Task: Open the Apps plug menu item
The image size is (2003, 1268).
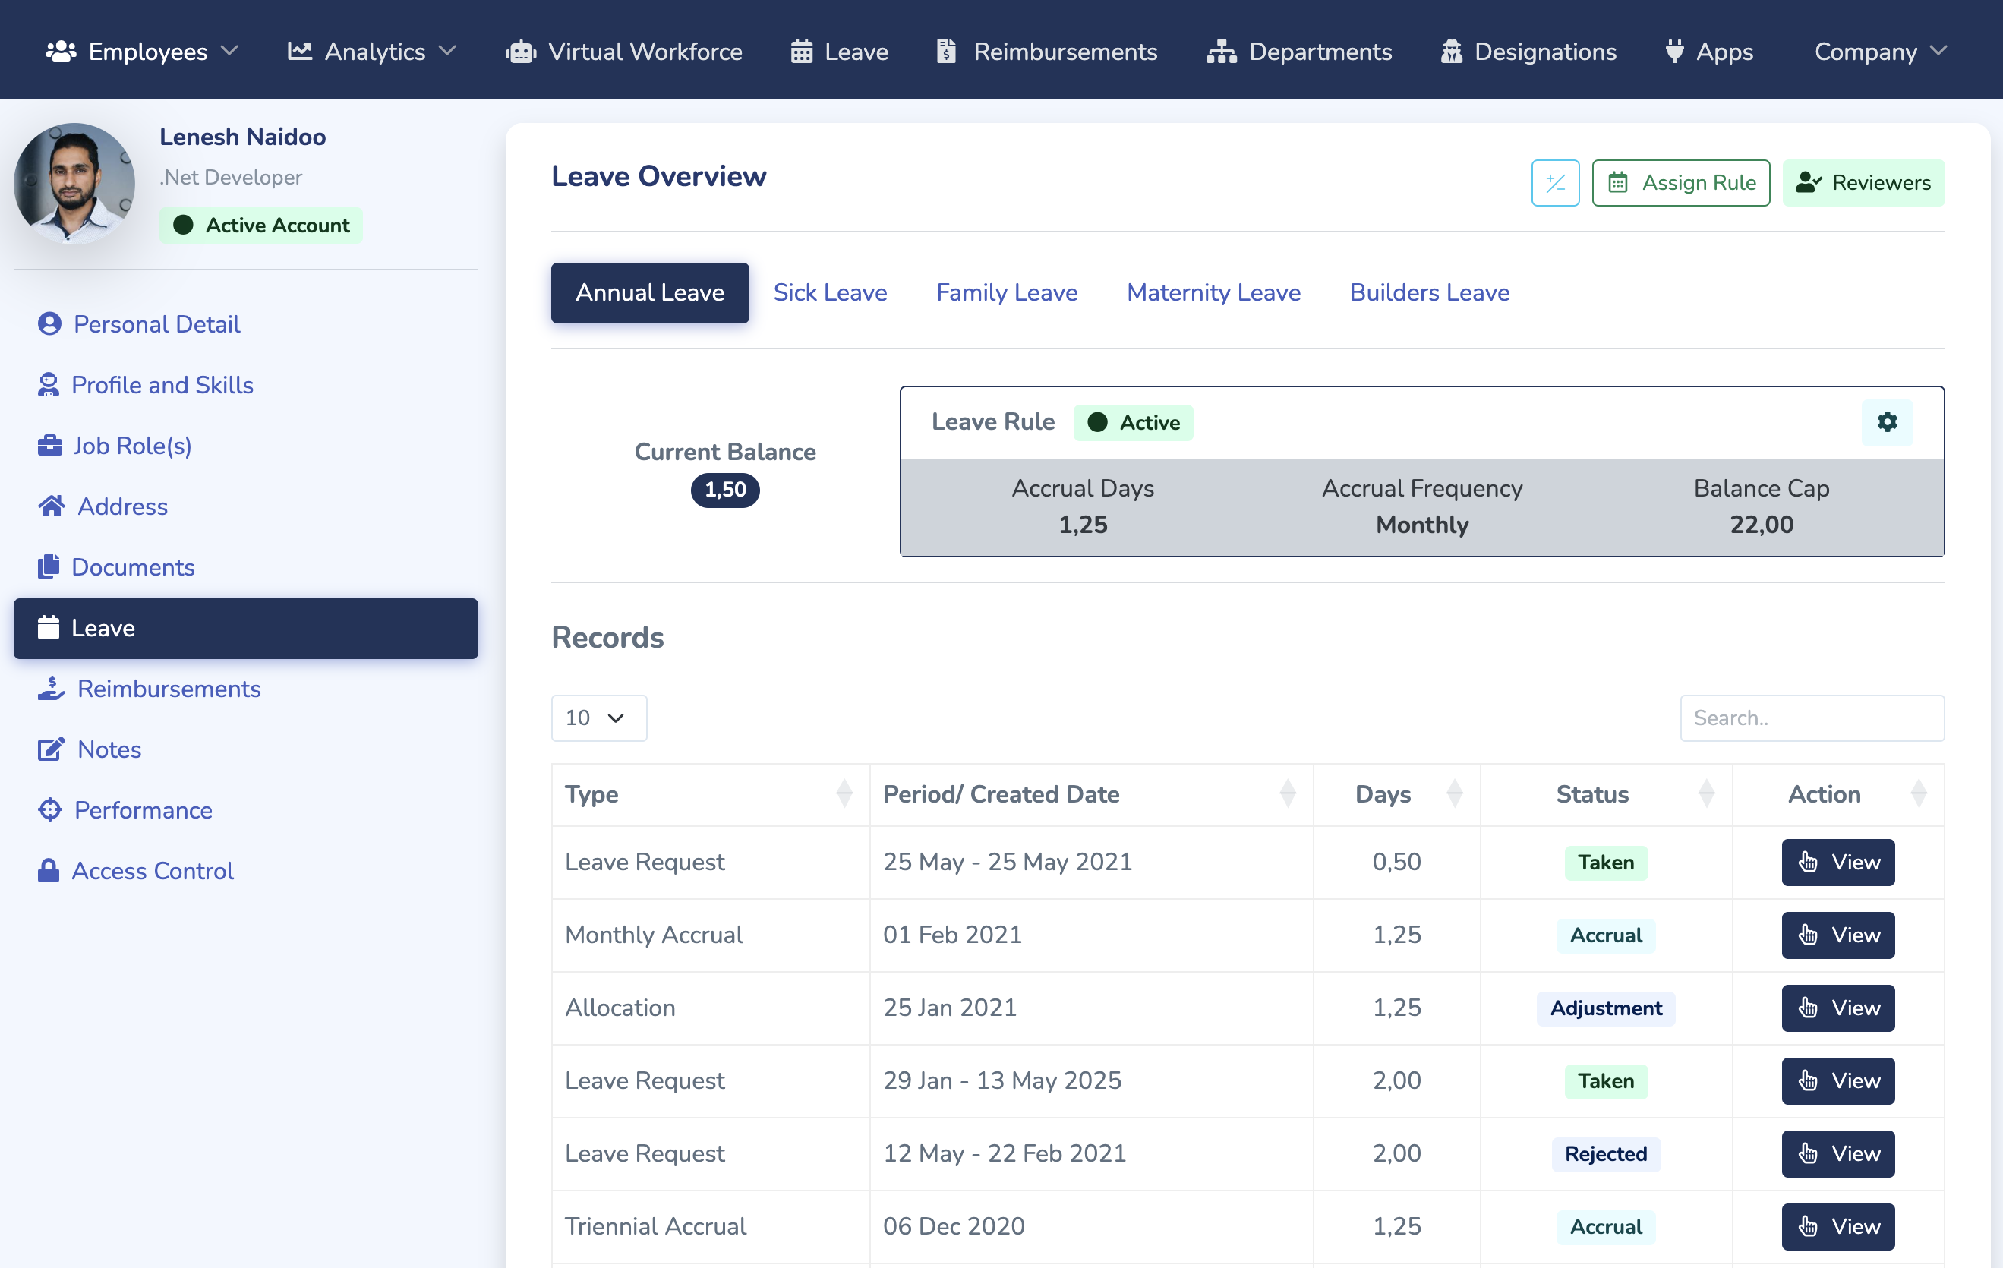Action: (1709, 52)
